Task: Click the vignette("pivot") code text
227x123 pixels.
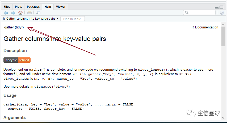Action: (x=52, y=87)
